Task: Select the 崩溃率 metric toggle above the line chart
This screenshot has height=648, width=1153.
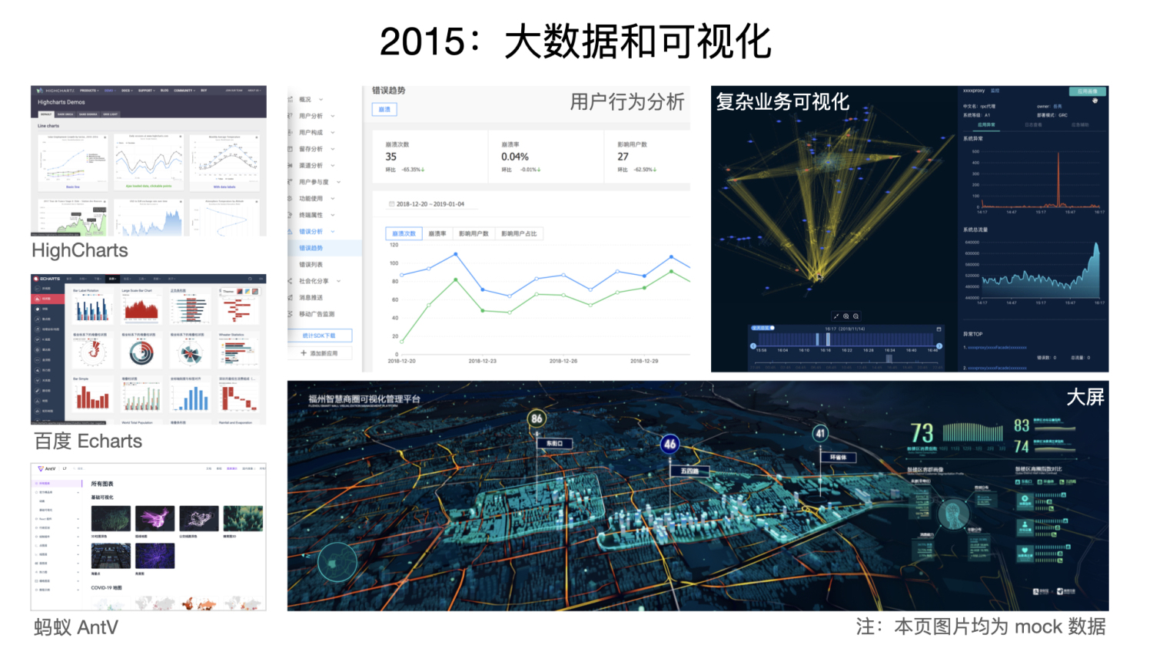Action: [437, 233]
